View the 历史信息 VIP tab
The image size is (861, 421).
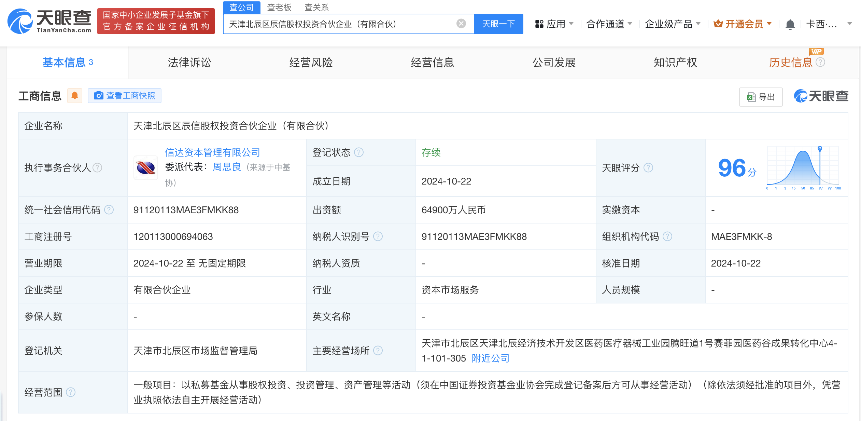791,63
